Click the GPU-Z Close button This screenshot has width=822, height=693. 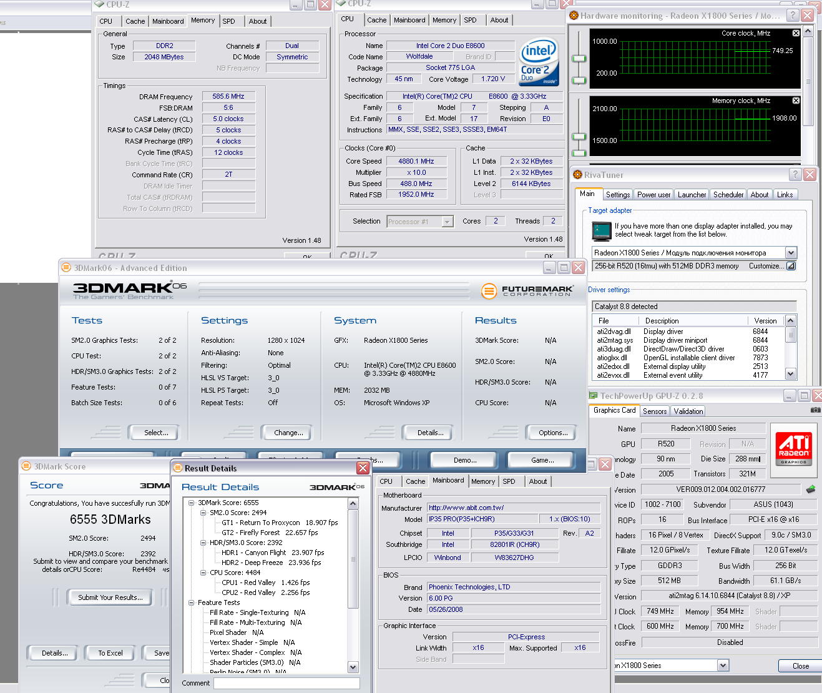pyautogui.click(x=800, y=666)
